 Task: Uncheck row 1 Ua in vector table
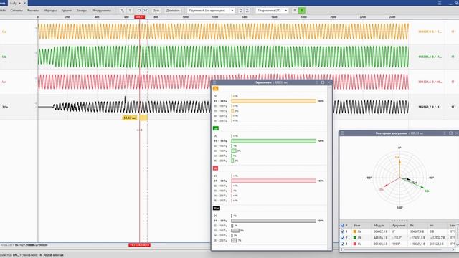point(343,231)
